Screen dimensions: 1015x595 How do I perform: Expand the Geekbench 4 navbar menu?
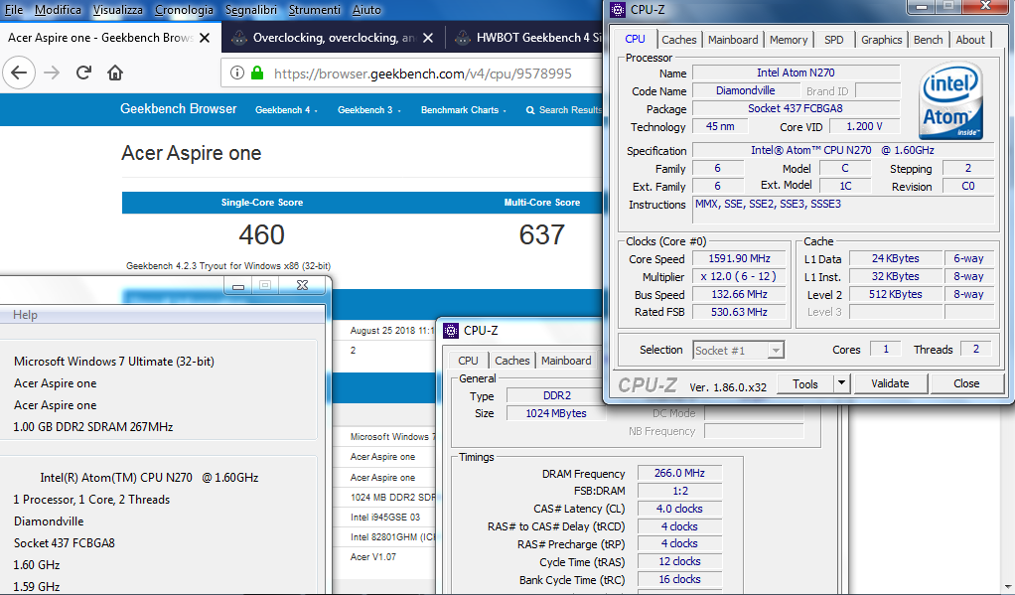click(x=286, y=110)
